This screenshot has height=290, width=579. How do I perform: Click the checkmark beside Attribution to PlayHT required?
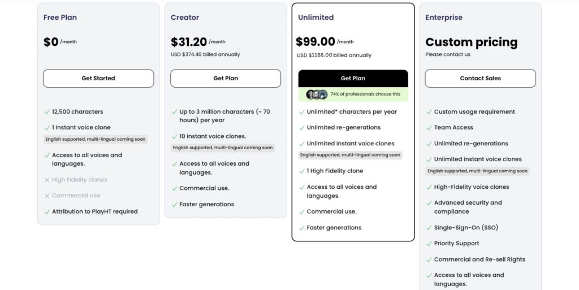click(47, 212)
